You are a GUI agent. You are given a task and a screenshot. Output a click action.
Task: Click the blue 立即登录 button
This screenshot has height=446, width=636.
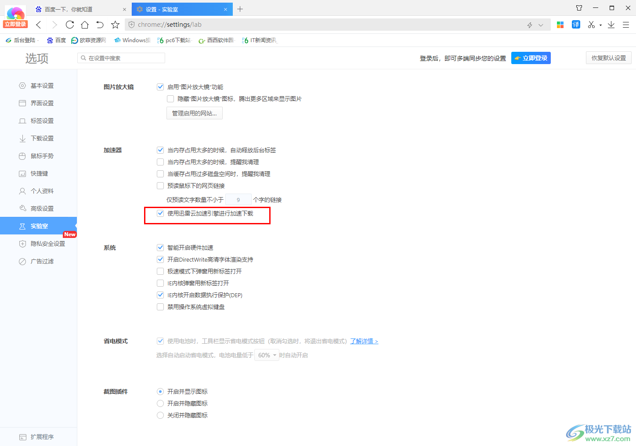[x=531, y=58]
